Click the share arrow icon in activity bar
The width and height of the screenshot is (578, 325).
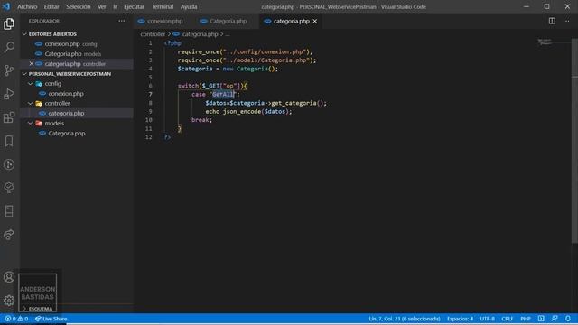[x=9, y=235]
